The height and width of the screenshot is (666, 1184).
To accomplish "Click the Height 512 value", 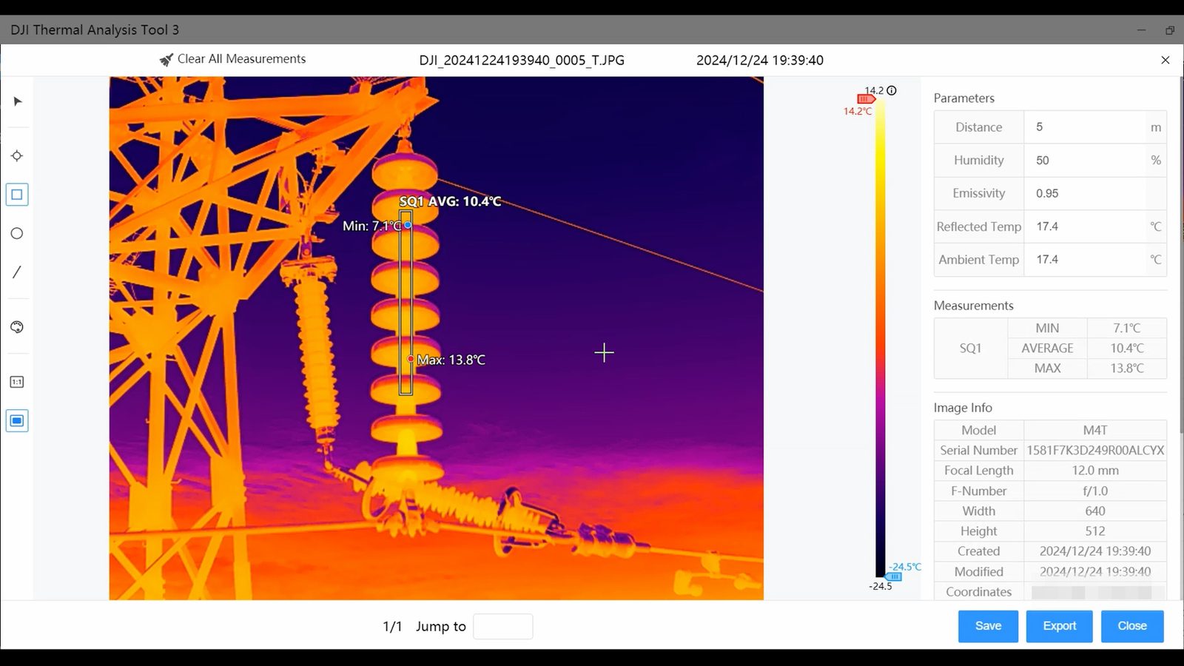I will pyautogui.click(x=1095, y=531).
